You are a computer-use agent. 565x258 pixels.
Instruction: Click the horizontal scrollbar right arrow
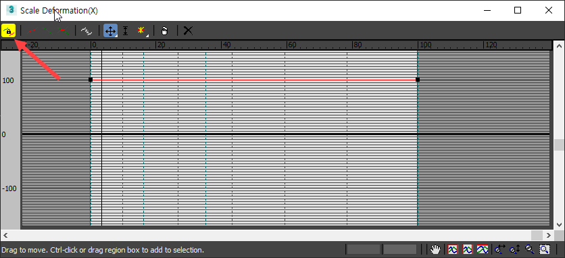[x=549, y=235]
